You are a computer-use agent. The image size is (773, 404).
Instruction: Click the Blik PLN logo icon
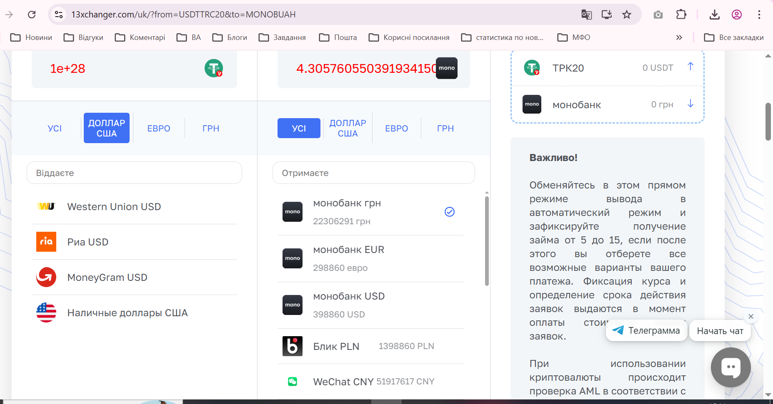[x=293, y=346]
